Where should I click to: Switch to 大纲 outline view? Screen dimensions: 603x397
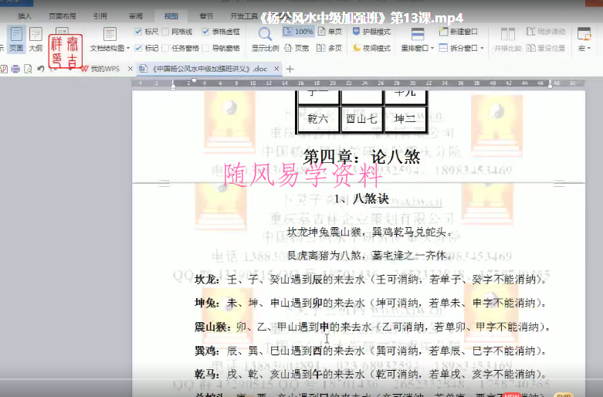coord(36,39)
